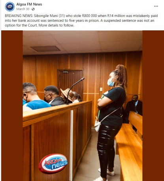This screenshot has width=164, height=181.
Task: Click the white handbag in the photo
Action: click(x=97, y=125)
